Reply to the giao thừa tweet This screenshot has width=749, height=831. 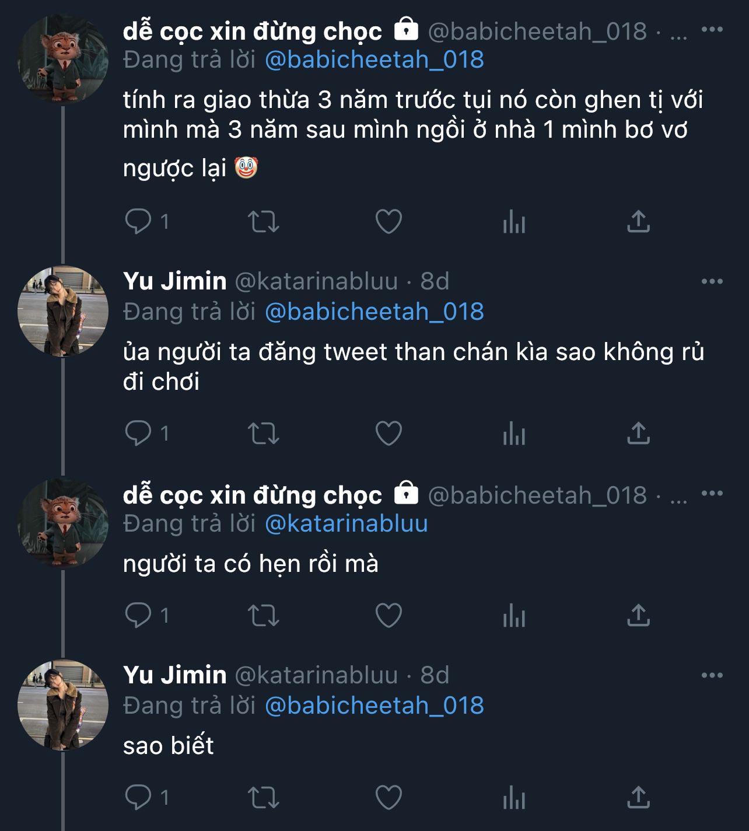pos(138,222)
